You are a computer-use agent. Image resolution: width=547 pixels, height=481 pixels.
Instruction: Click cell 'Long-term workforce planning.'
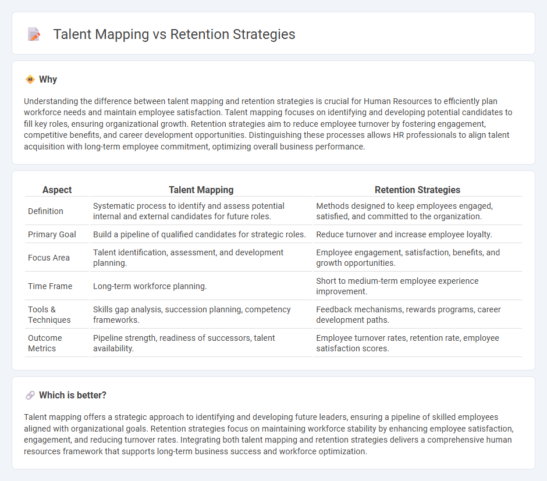201,286
